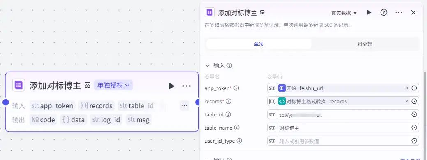Open 单独授权 dropdown on node card
This screenshot has height=160, width=427.
pyautogui.click(x=113, y=85)
